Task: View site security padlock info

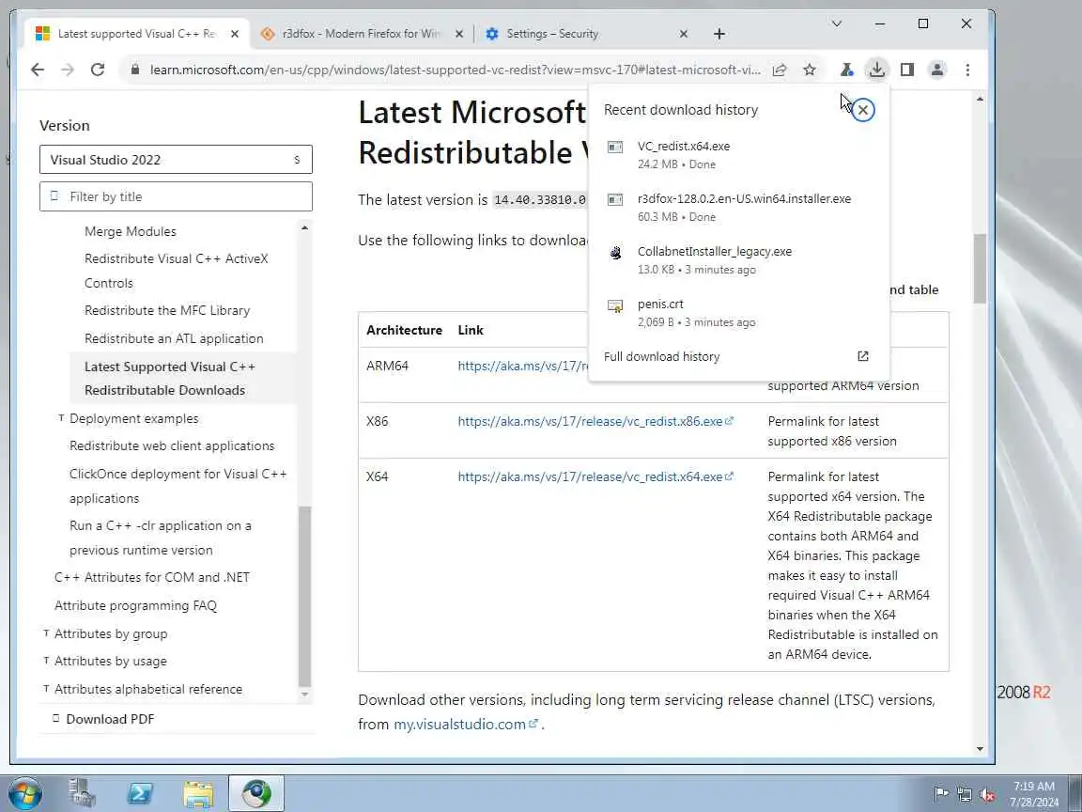Action: 135,70
